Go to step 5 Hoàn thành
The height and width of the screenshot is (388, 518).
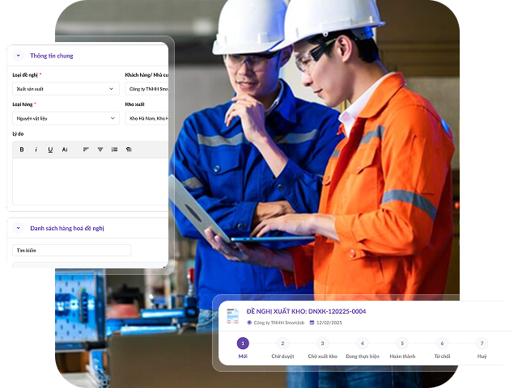(402, 344)
